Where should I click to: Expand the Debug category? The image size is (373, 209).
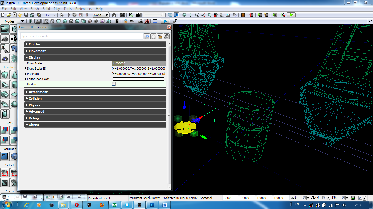pos(95,118)
